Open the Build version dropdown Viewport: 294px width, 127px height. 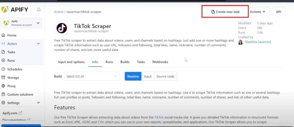[x=92, y=76]
